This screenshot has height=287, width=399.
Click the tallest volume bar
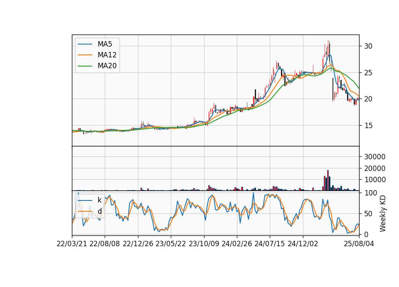tap(328, 180)
